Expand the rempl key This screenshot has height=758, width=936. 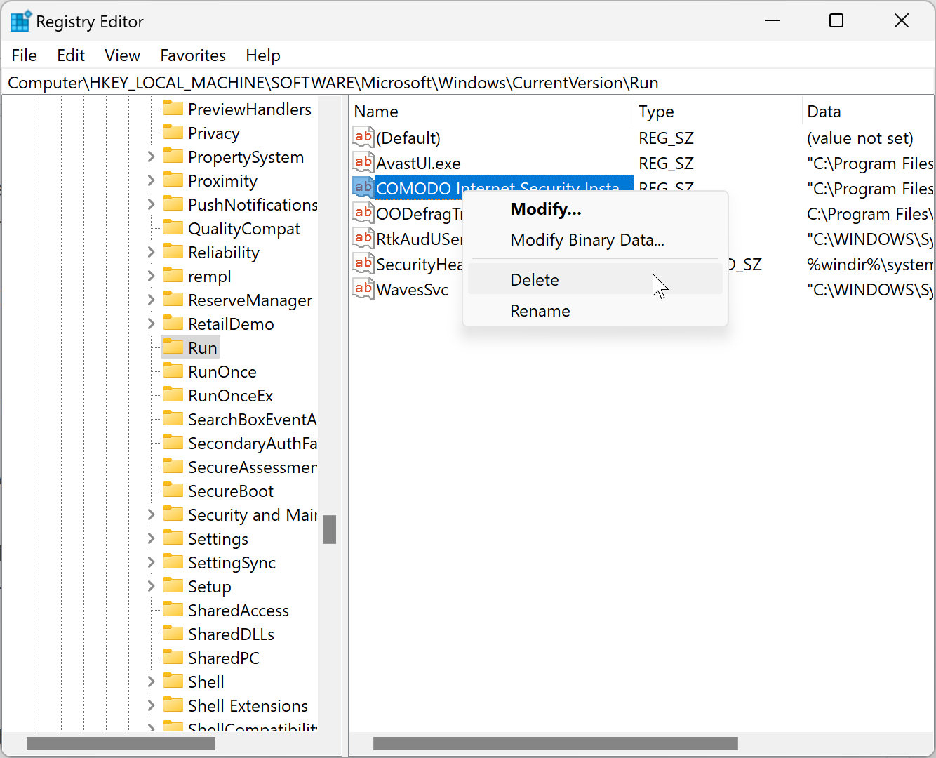(x=151, y=276)
